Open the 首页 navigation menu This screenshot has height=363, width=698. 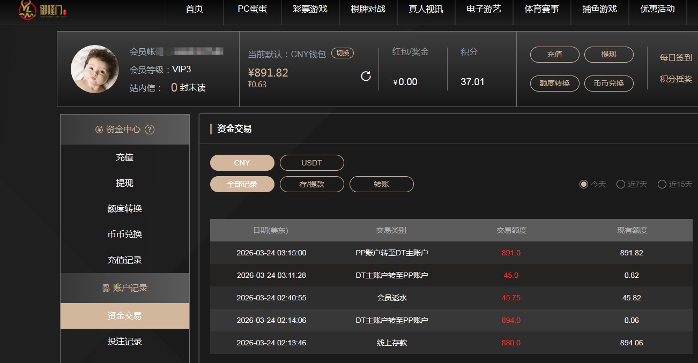point(194,9)
